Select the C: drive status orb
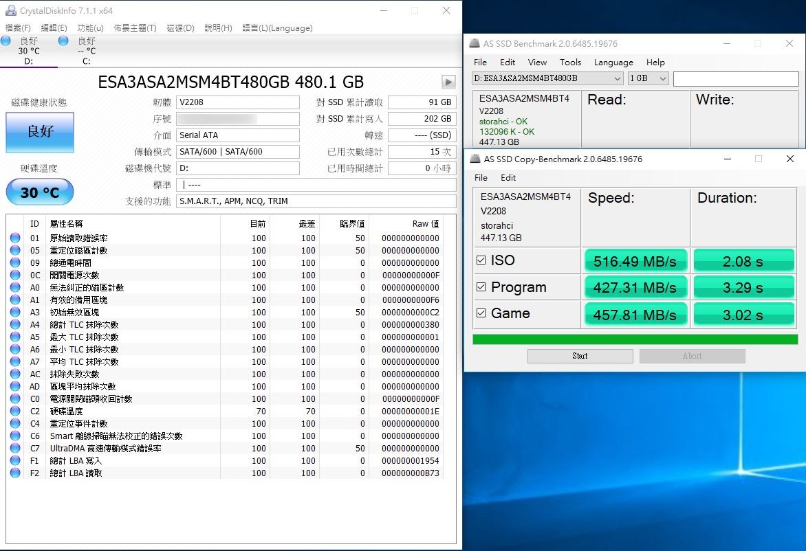This screenshot has height=551, width=806. (x=63, y=41)
